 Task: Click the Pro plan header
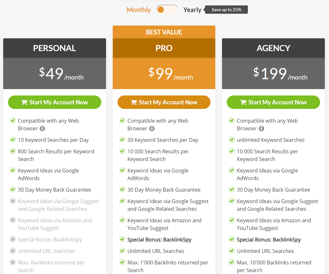click(x=164, y=48)
